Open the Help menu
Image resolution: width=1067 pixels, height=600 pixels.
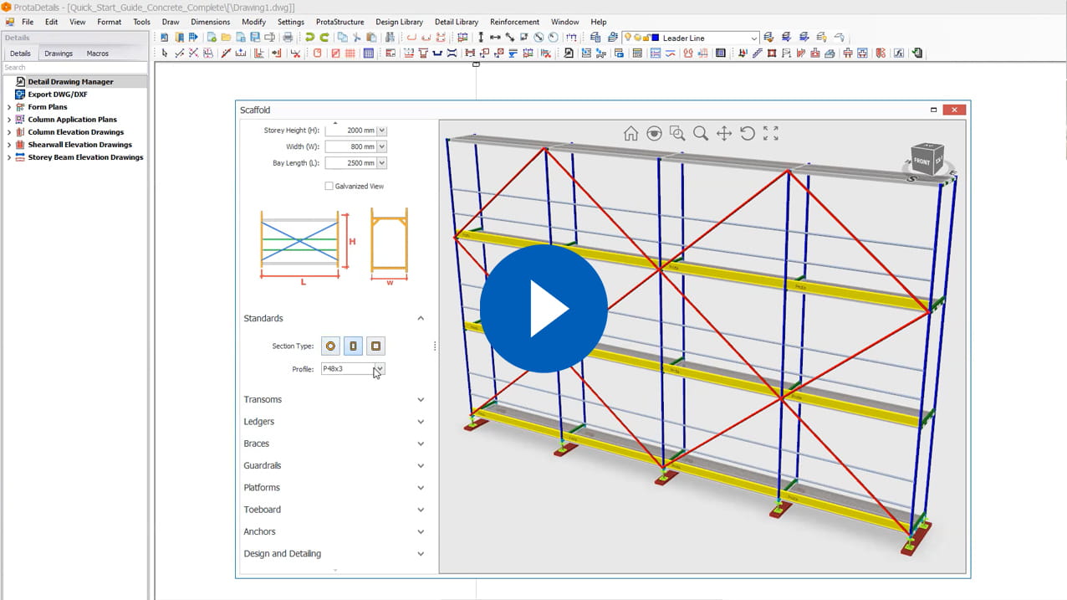point(599,22)
